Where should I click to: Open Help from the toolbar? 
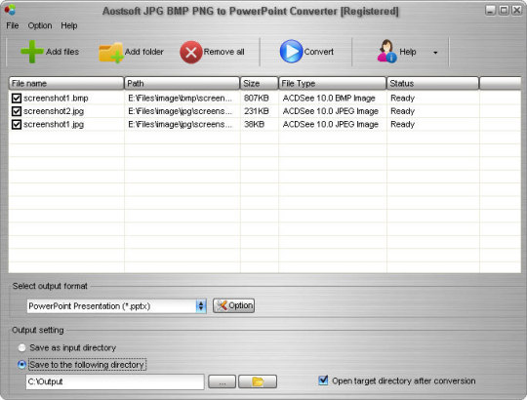coord(396,52)
